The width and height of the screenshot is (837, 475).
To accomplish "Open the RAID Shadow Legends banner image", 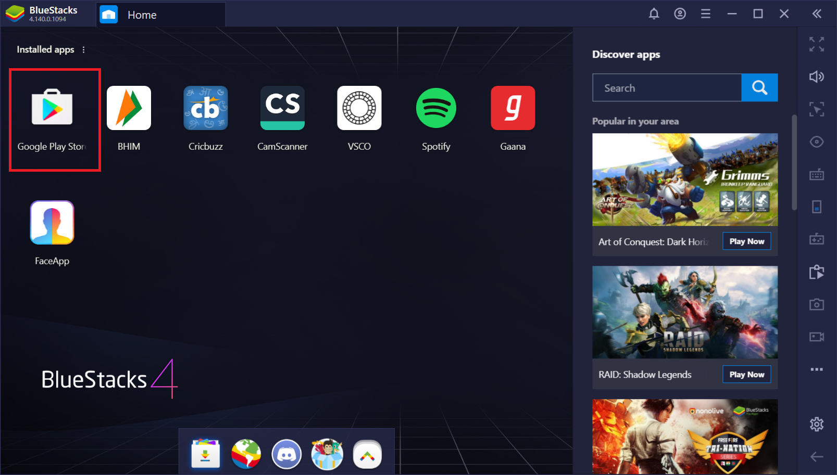I will tap(685, 312).
